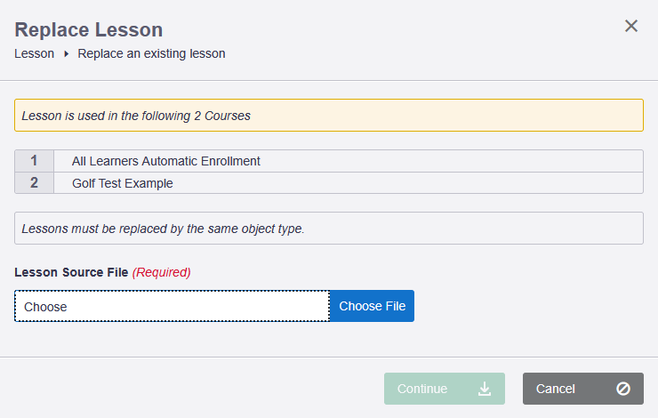Click the Lesson Source File label
The width and height of the screenshot is (658, 418).
71,271
